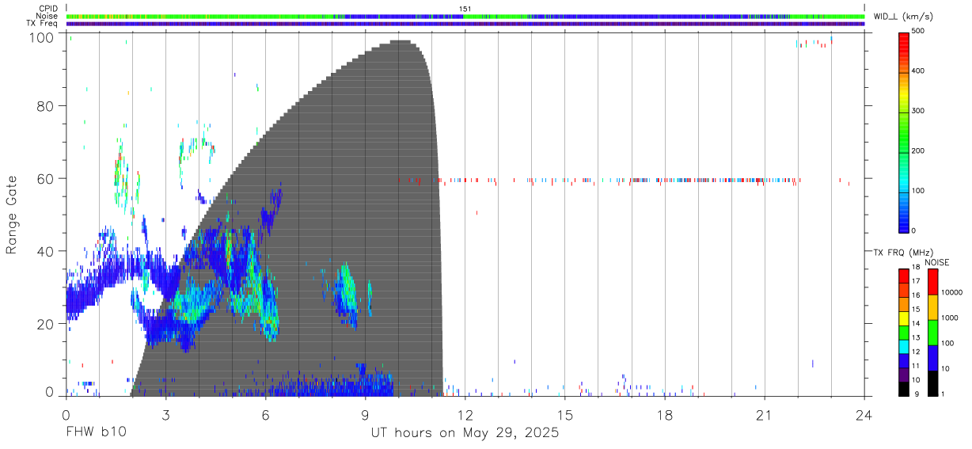Click the 10000 noise legend label
This screenshot has height=449, width=972.
point(952,293)
